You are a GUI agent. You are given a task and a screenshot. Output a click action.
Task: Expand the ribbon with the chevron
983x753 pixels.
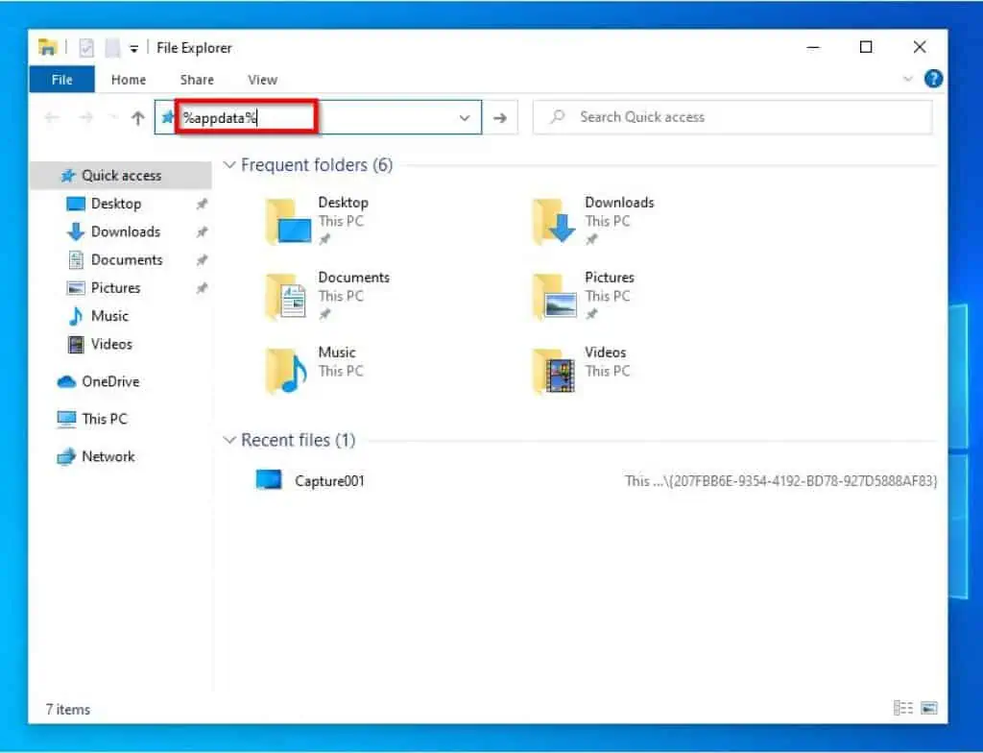907,79
